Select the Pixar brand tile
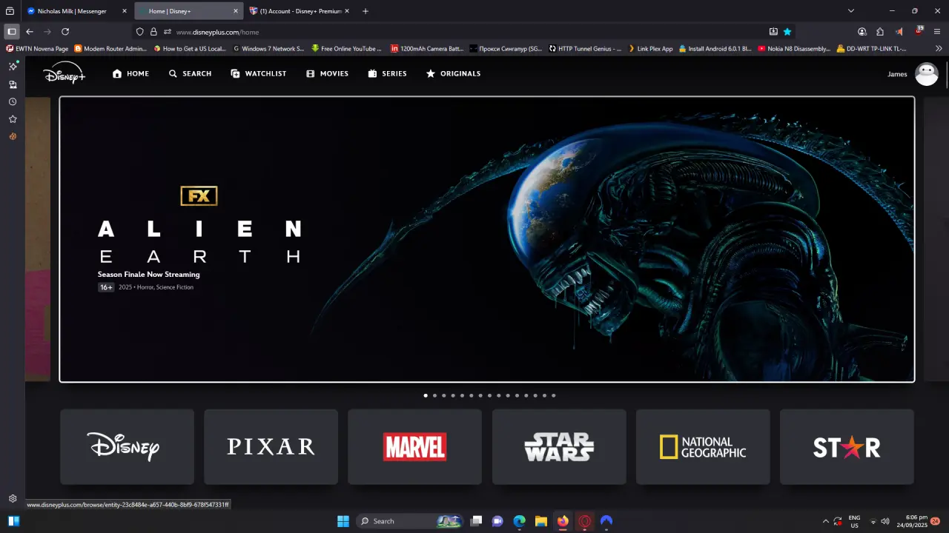Viewport: 949px width, 533px height. [x=271, y=447]
